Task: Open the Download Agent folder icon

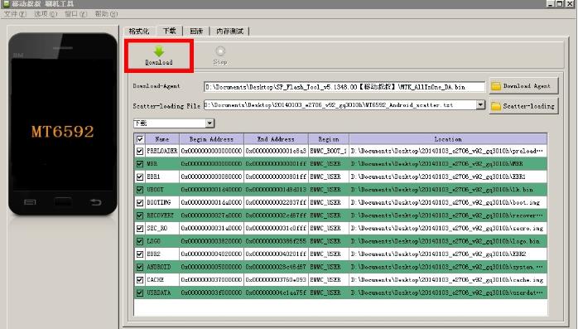Action: pyautogui.click(x=496, y=86)
